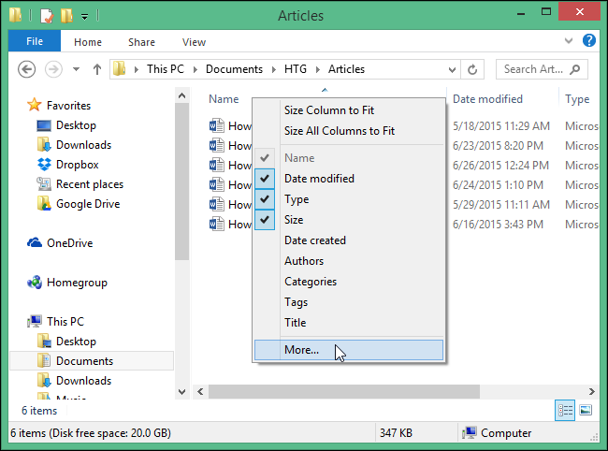Select Word document icon dated 6/23/2015
Screen dimensions: 608x451
[217, 146]
